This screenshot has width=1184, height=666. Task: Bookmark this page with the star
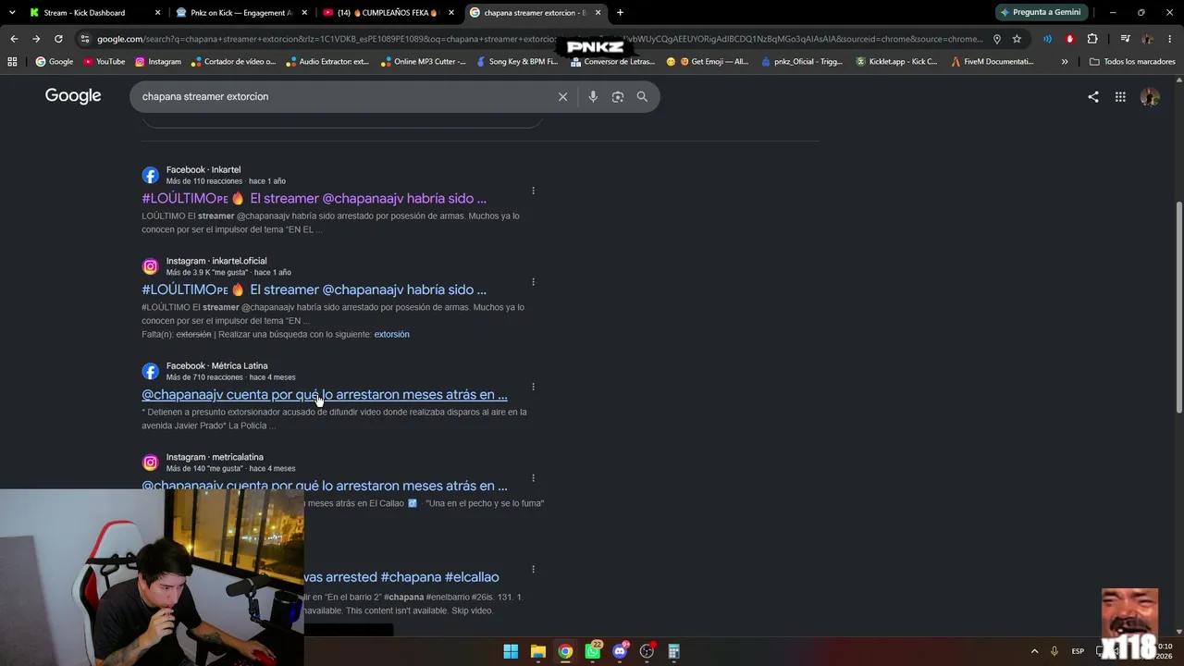pyautogui.click(x=1017, y=39)
